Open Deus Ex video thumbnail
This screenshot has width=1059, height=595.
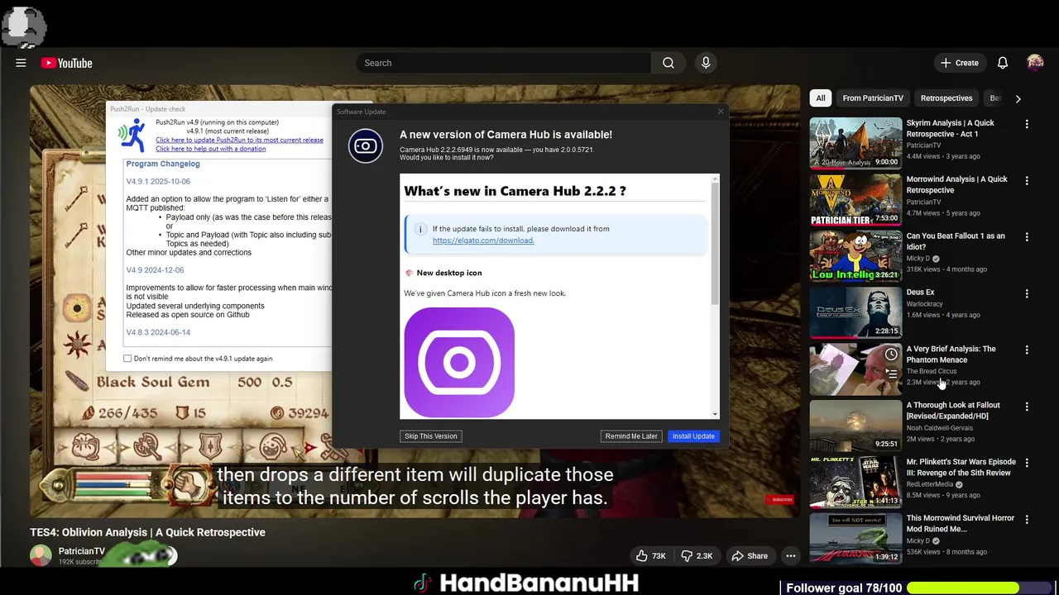[x=855, y=312]
